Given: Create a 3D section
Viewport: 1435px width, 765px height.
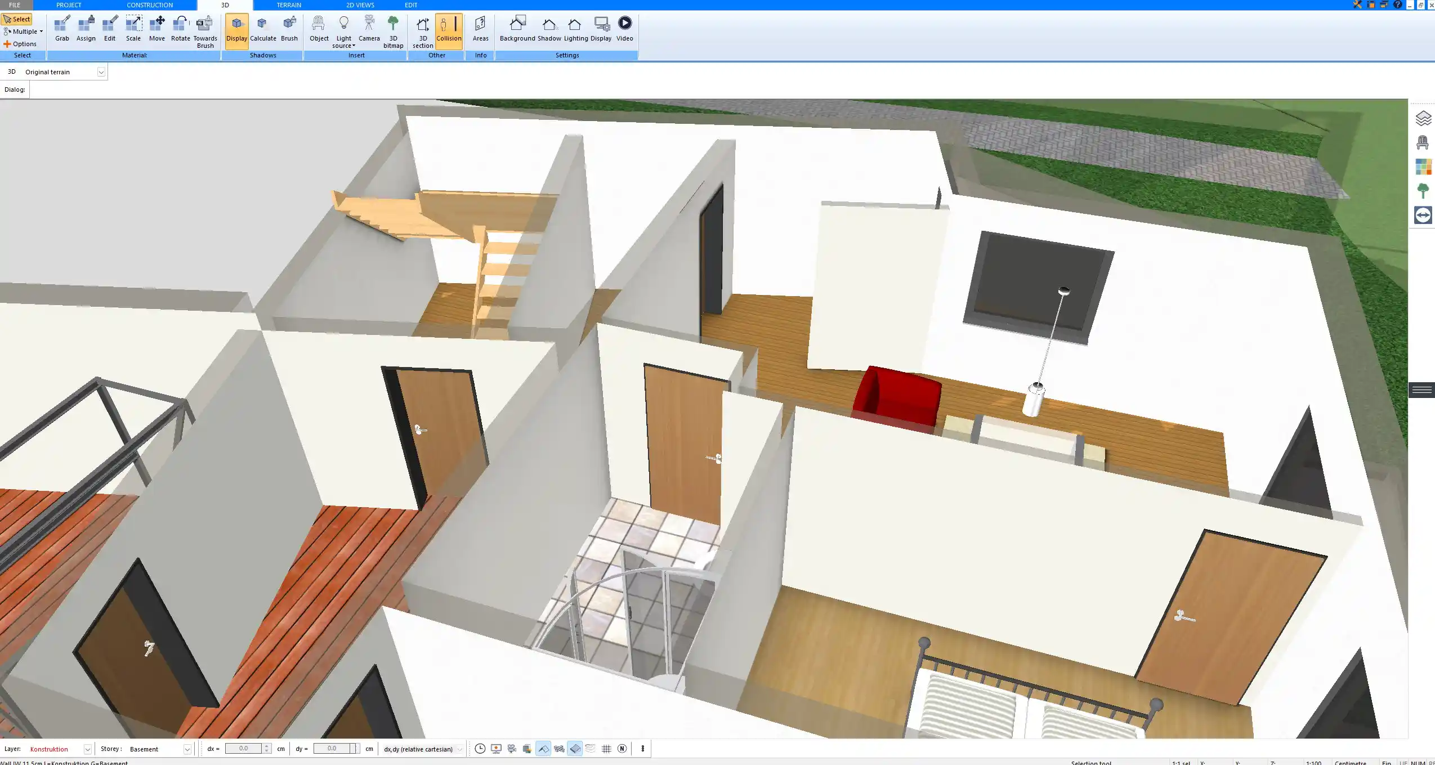Looking at the screenshot, I should coord(423,32).
